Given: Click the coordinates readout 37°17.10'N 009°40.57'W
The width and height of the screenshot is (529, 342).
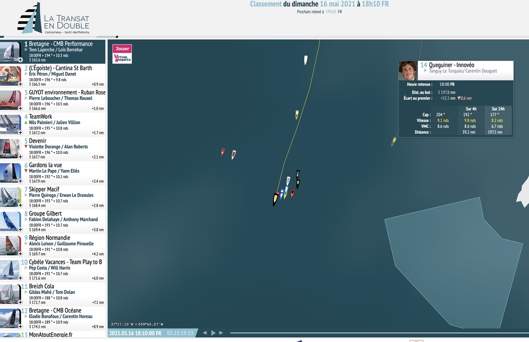Looking at the screenshot, I should 137,324.
